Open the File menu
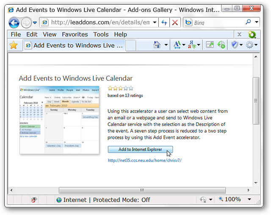This screenshot has height=215, width=271. click(x=16, y=34)
